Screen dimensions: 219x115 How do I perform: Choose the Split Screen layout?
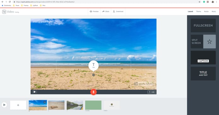click(x=203, y=42)
